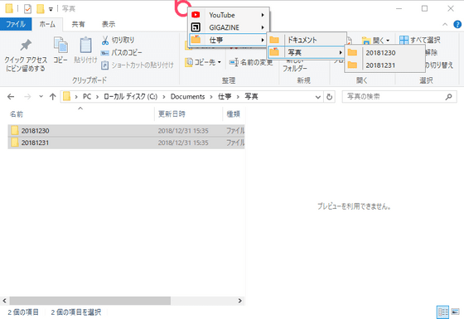Go back with the left arrow
The height and width of the screenshot is (319, 464).
coord(11,96)
